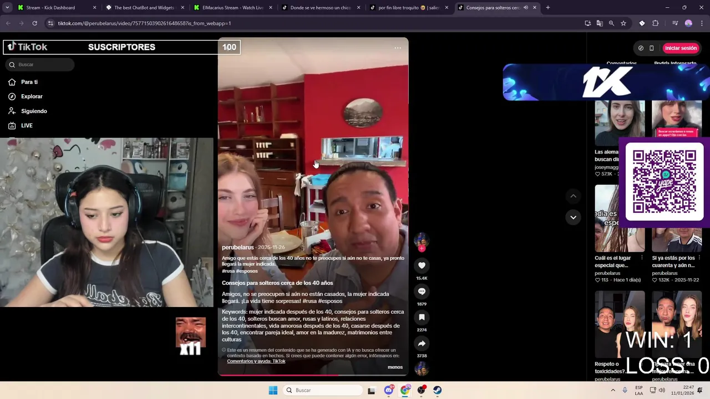Navigate back with the browser back arrow
This screenshot has width=710, height=399.
8,23
